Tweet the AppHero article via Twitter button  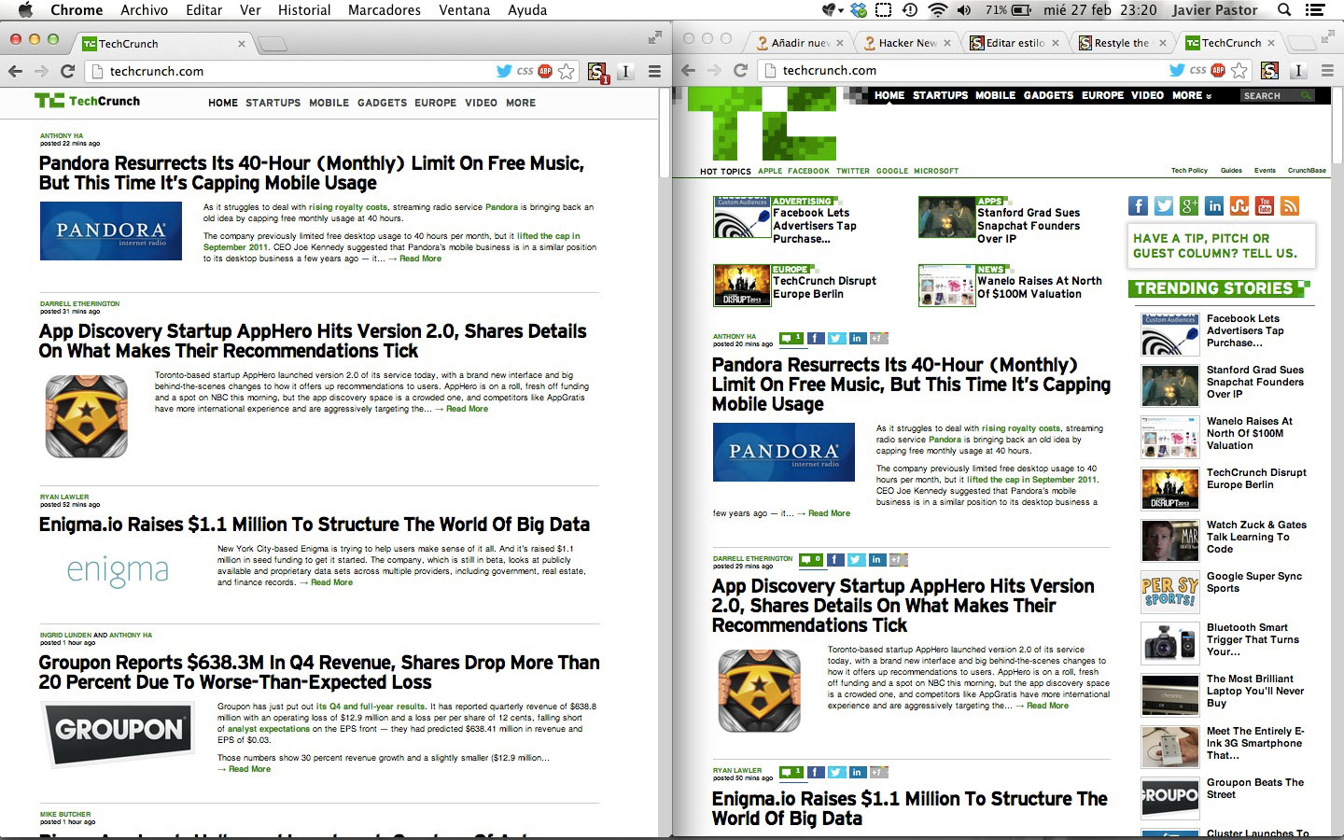tap(856, 560)
